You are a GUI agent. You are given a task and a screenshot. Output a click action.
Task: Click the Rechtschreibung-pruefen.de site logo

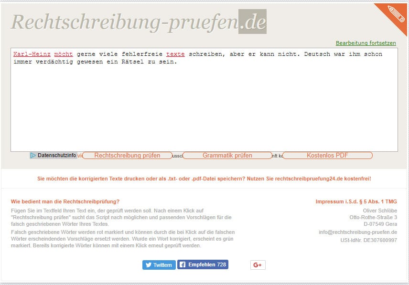coord(139,21)
